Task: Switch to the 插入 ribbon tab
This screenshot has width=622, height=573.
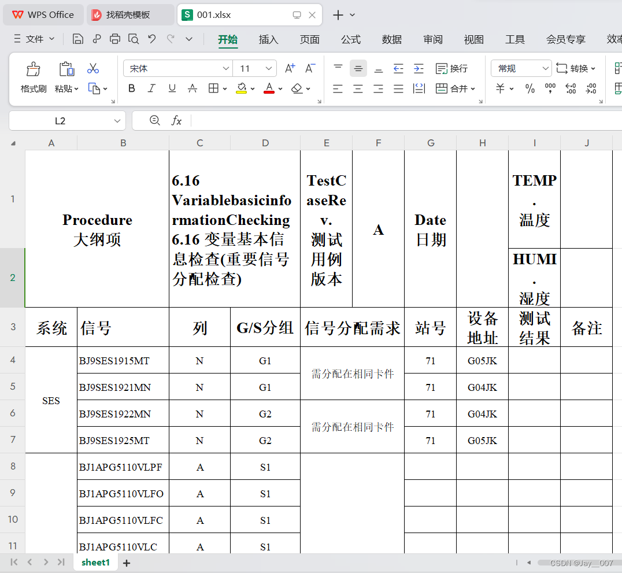Action: click(269, 39)
